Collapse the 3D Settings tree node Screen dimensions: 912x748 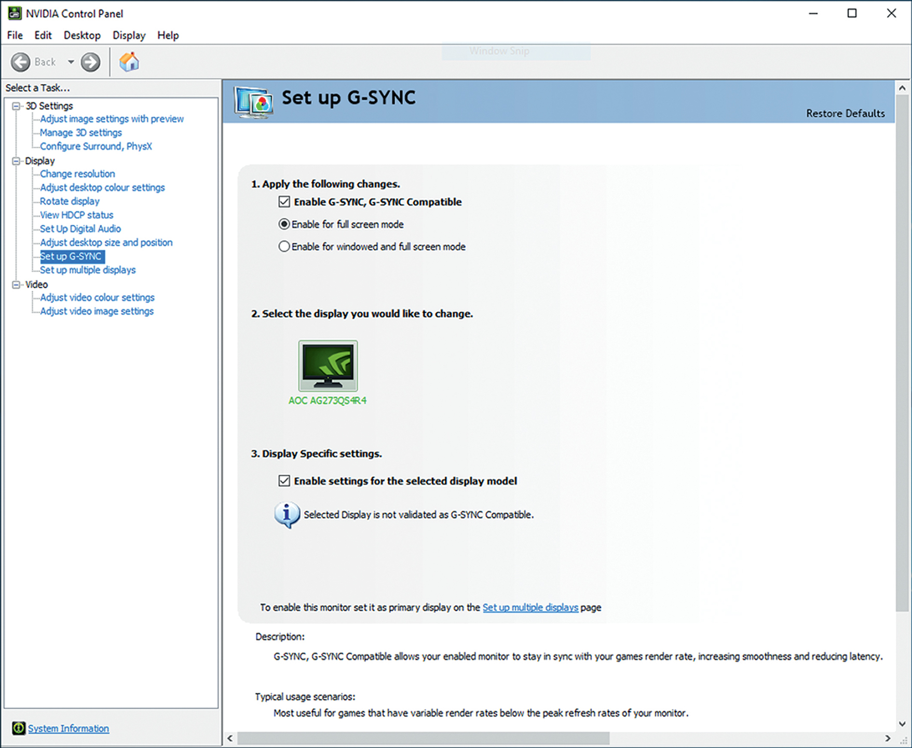click(16, 106)
